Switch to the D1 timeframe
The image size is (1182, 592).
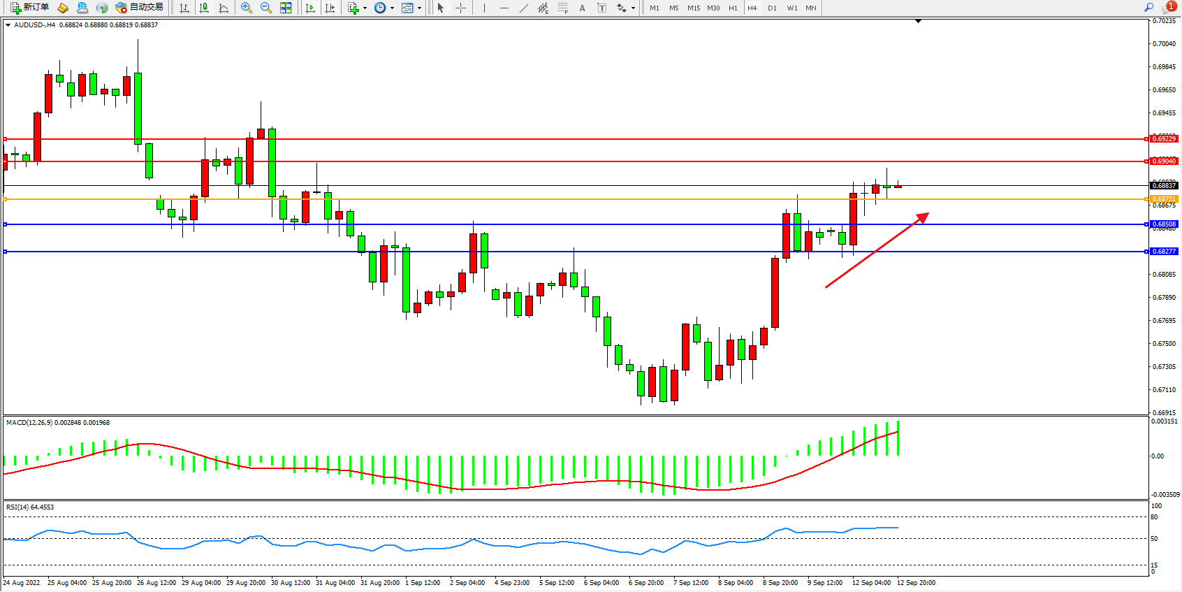[772, 8]
